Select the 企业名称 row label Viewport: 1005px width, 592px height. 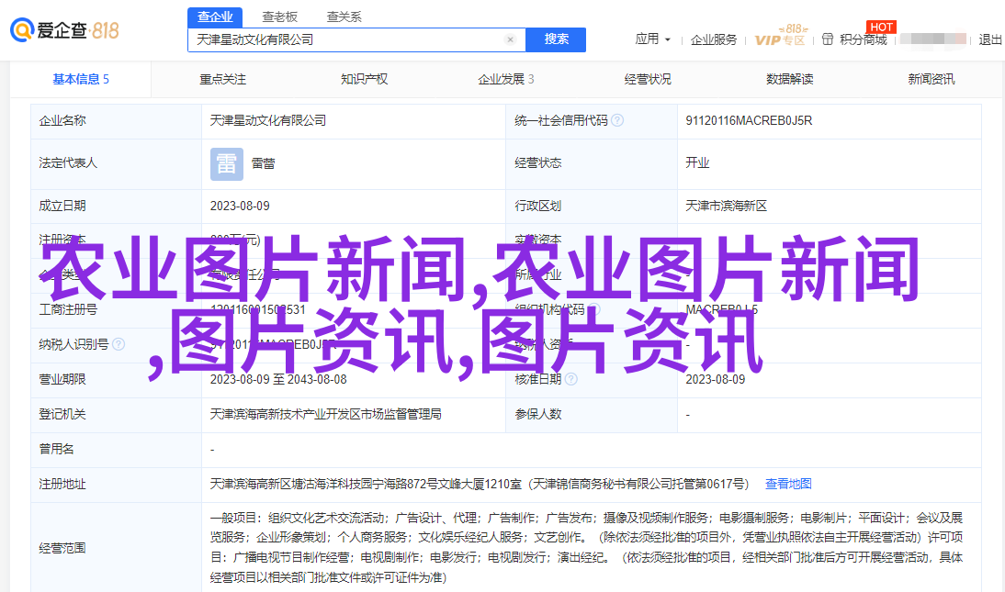(x=62, y=120)
